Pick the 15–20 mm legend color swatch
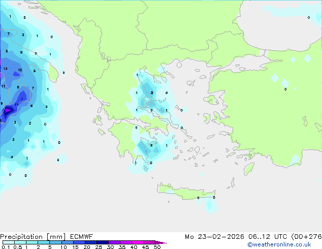The image size is (322, 249). pyautogui.click(x=79, y=242)
